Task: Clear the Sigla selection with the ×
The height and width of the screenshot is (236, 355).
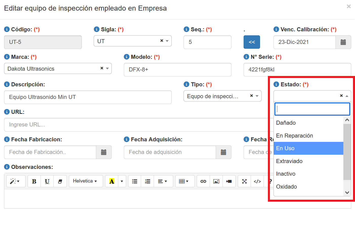Action: point(162,41)
